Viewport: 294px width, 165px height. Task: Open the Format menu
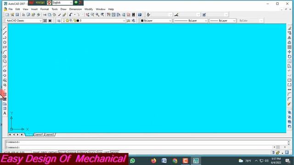click(45, 9)
